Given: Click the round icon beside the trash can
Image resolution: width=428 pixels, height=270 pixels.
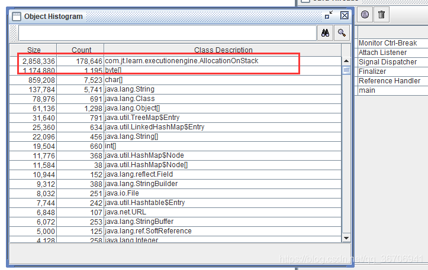Looking at the screenshot, I should pyautogui.click(x=365, y=14).
